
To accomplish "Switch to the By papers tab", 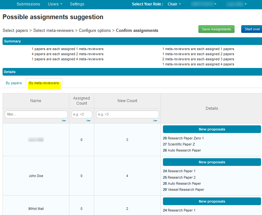I will pos(14,83).
